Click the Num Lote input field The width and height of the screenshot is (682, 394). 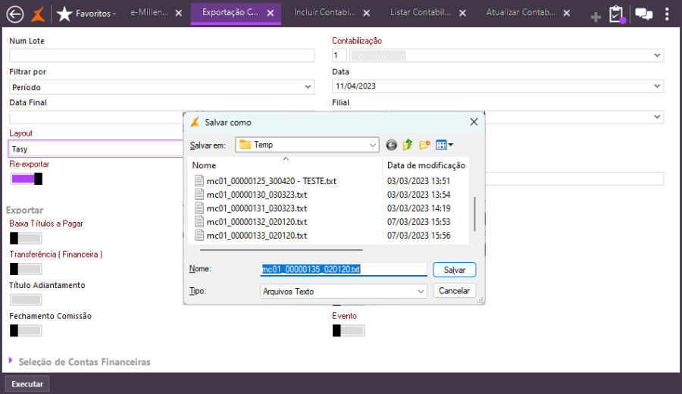[x=162, y=55]
